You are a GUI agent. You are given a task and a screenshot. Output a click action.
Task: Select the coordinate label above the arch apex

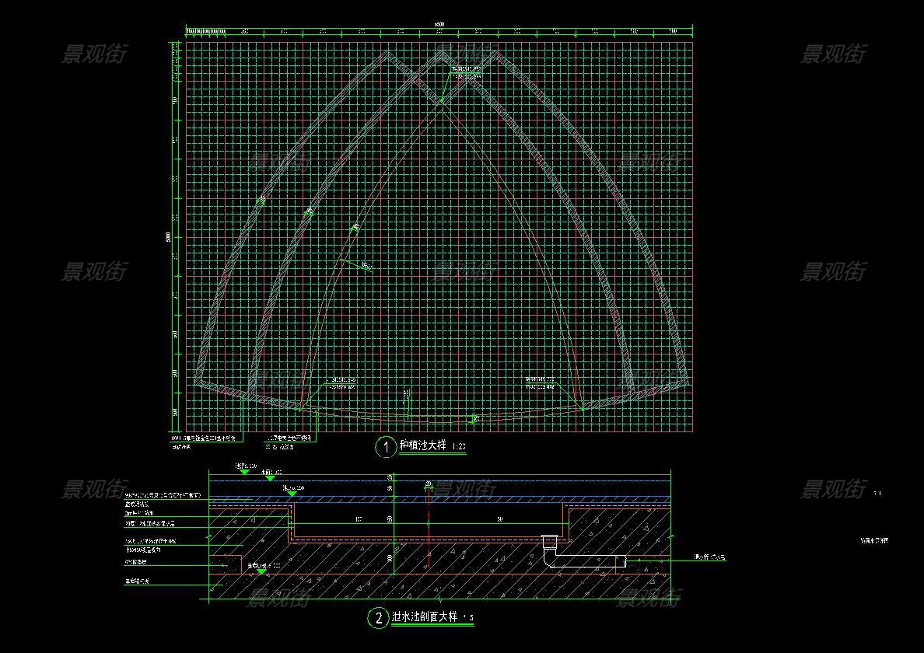tap(467, 72)
